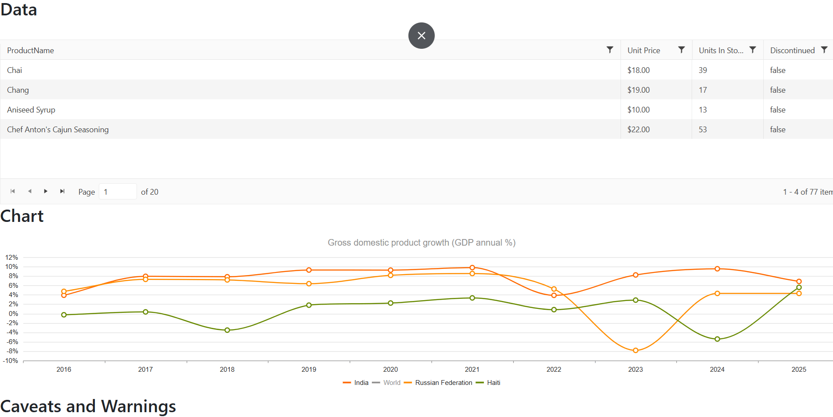This screenshot has height=417, width=833.
Task: Click Russian Federation's 2023 lowest data point
Action: point(635,351)
